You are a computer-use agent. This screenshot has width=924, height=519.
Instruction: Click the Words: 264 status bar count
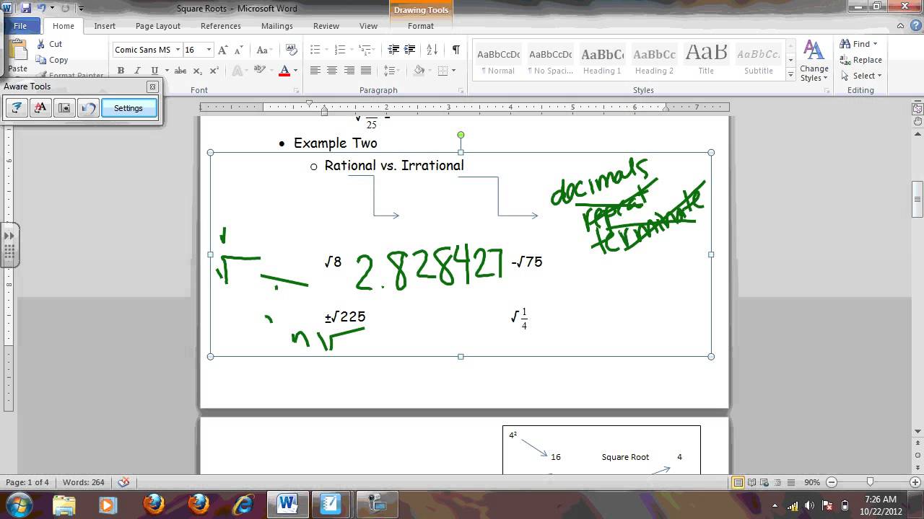point(84,482)
